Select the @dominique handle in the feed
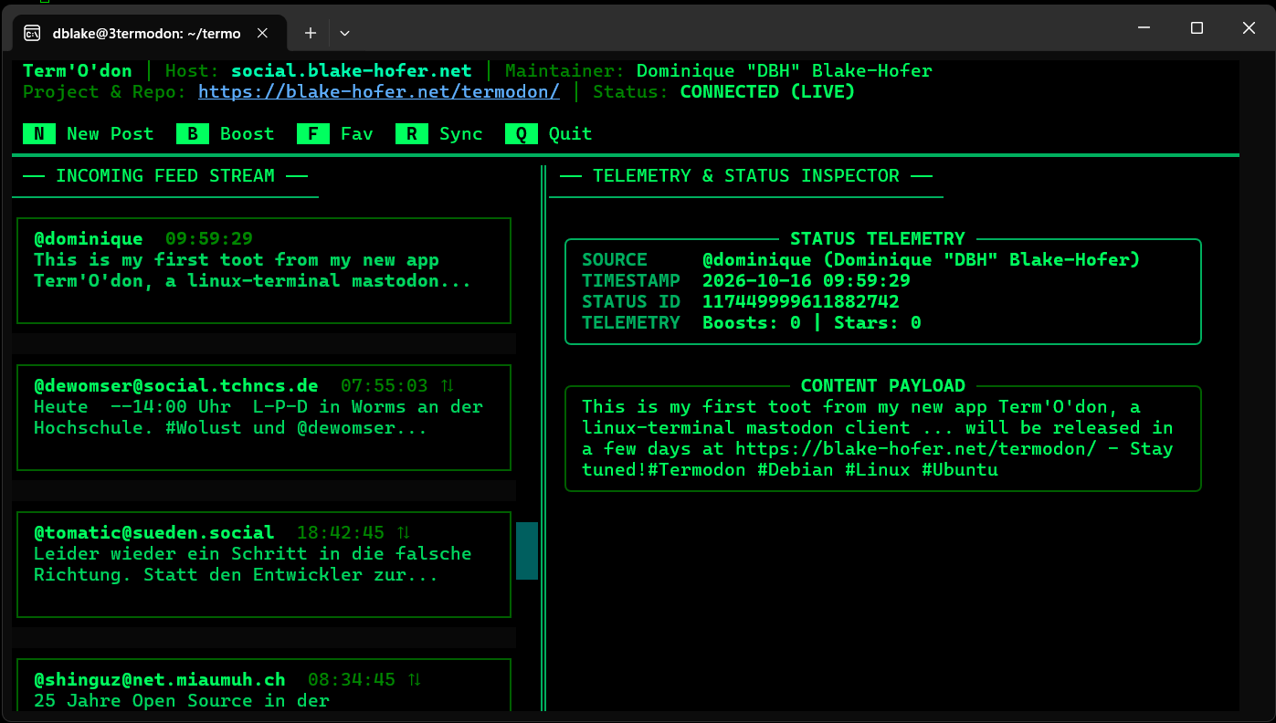The image size is (1276, 723). [89, 239]
